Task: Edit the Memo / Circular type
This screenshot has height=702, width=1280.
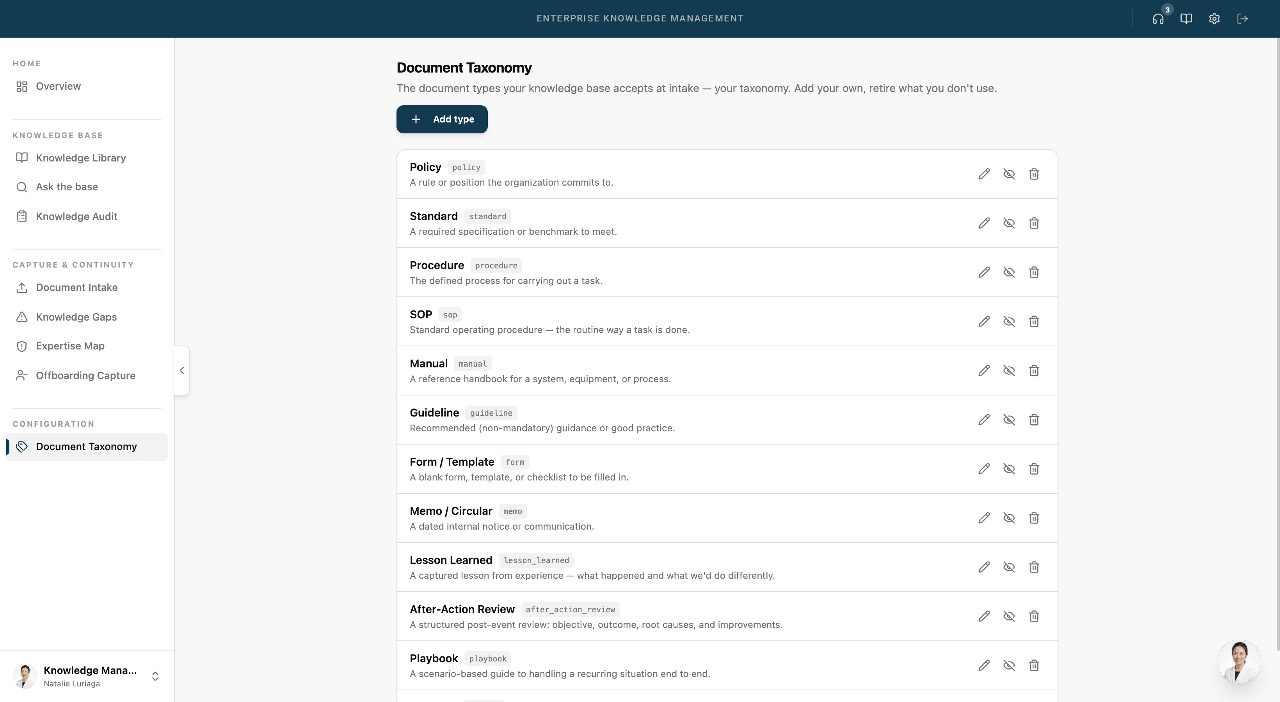Action: point(984,518)
